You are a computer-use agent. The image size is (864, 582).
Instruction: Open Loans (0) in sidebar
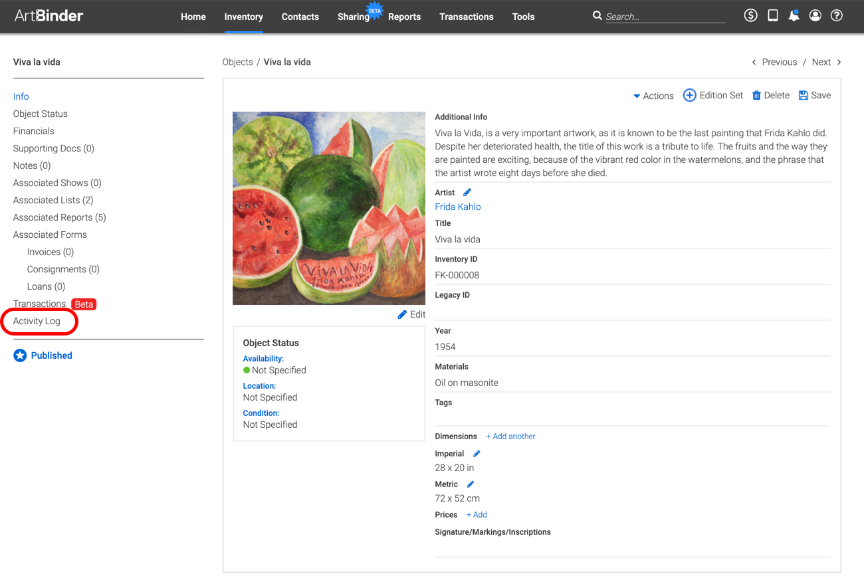46,286
